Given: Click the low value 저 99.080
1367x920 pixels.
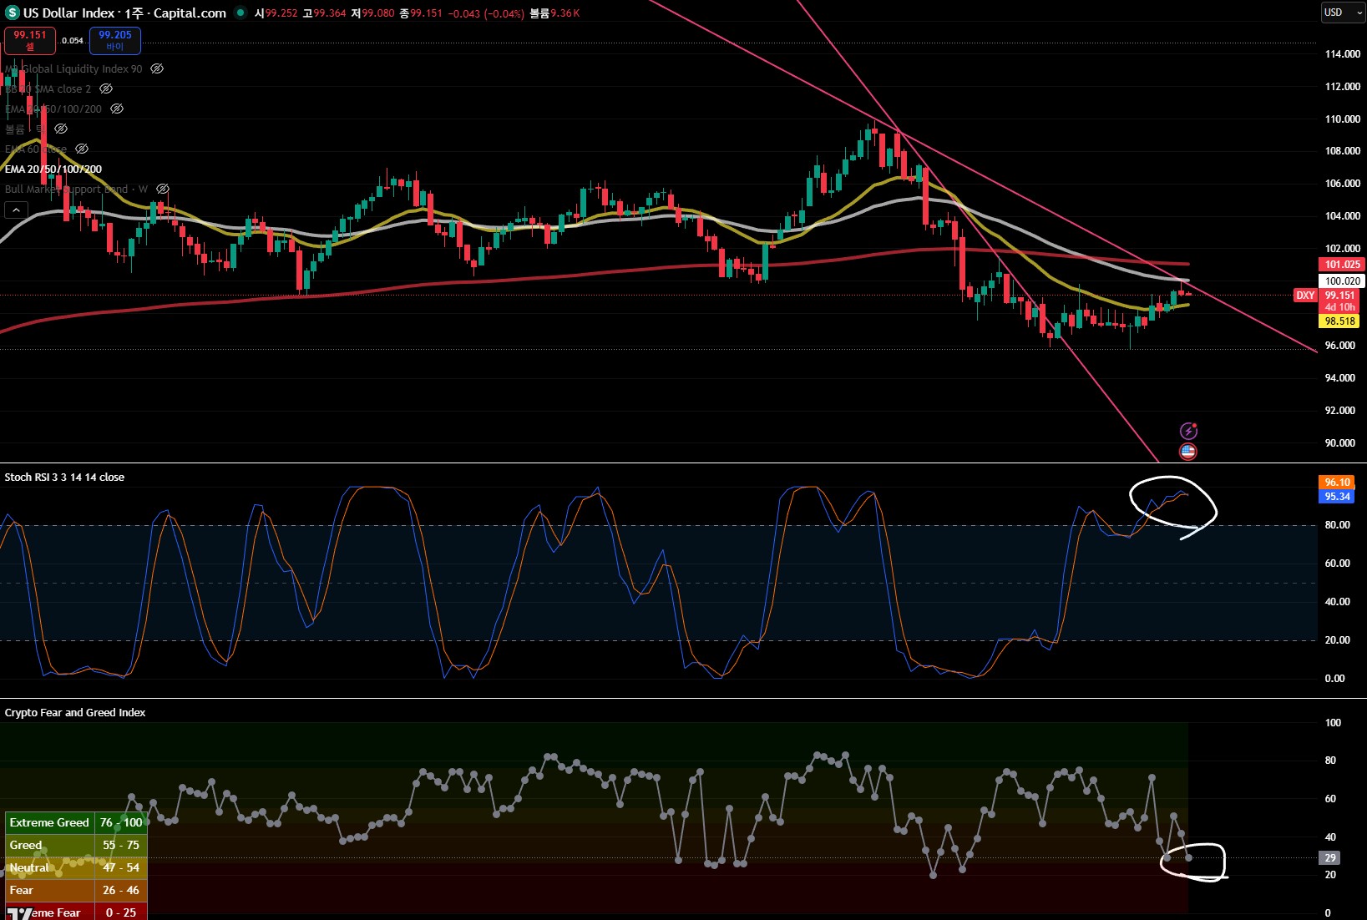Looking at the screenshot, I should [x=372, y=13].
